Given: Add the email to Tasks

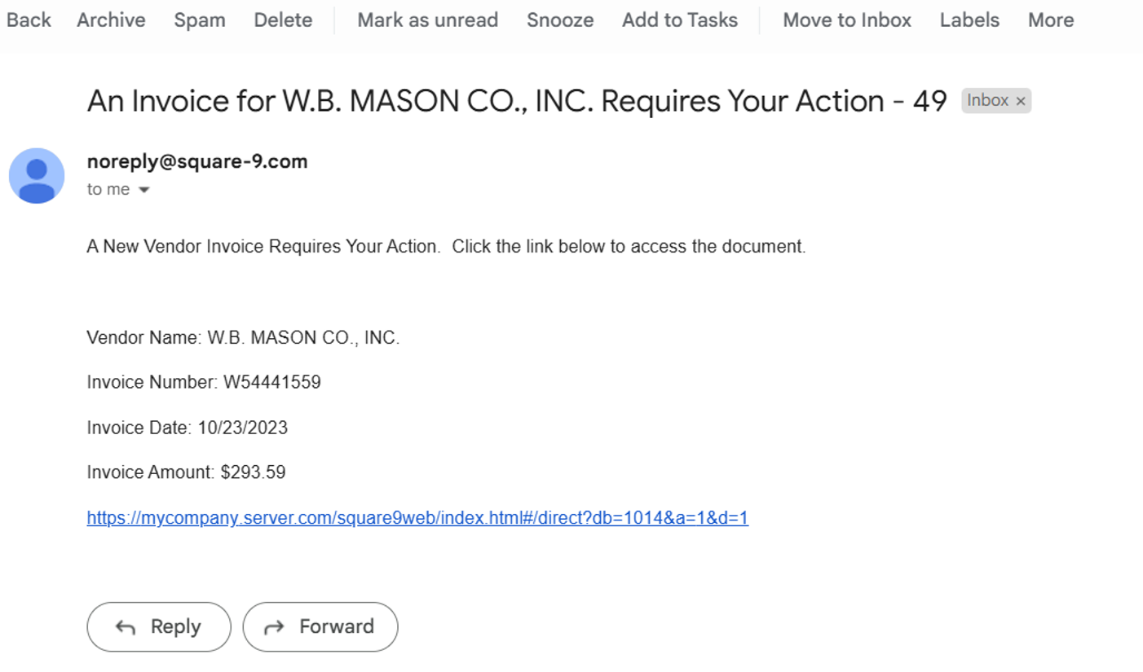Looking at the screenshot, I should [680, 20].
